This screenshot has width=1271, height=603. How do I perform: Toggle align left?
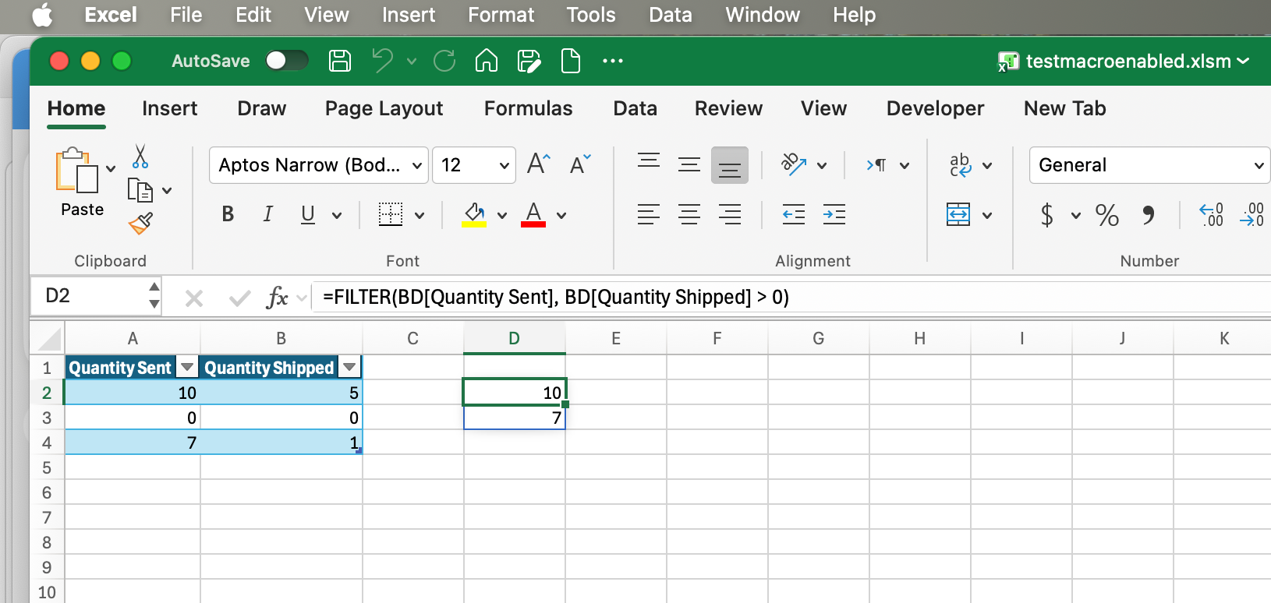(649, 214)
